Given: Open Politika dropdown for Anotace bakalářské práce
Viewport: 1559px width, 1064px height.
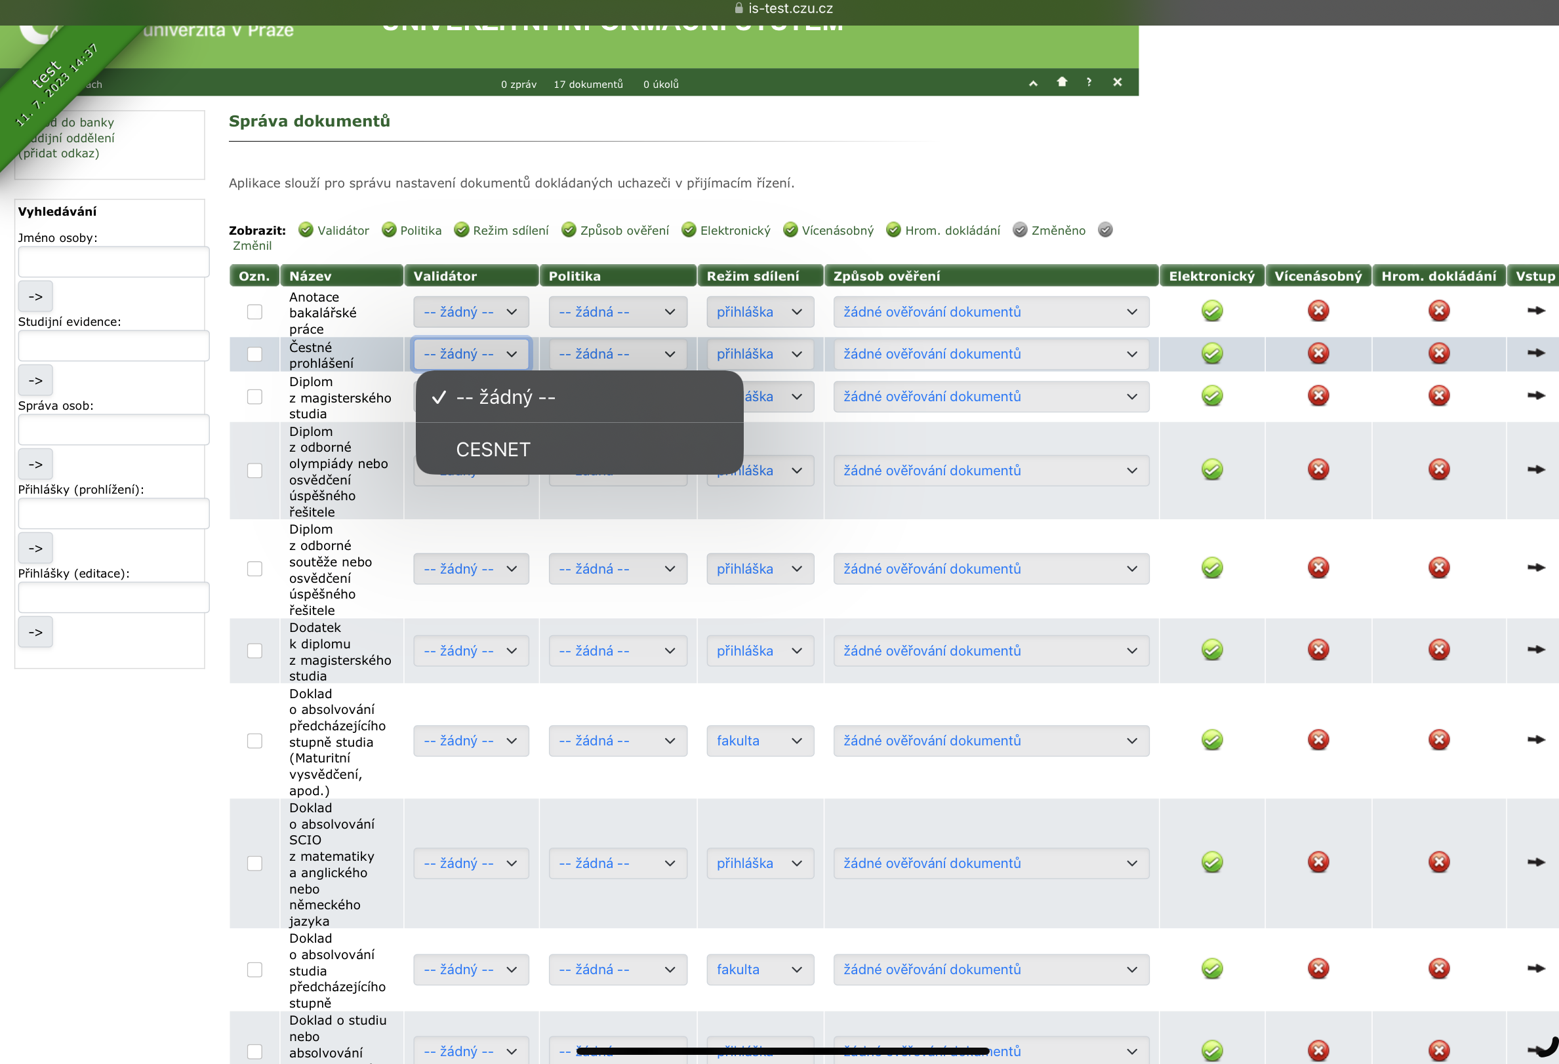Looking at the screenshot, I should click(x=617, y=312).
